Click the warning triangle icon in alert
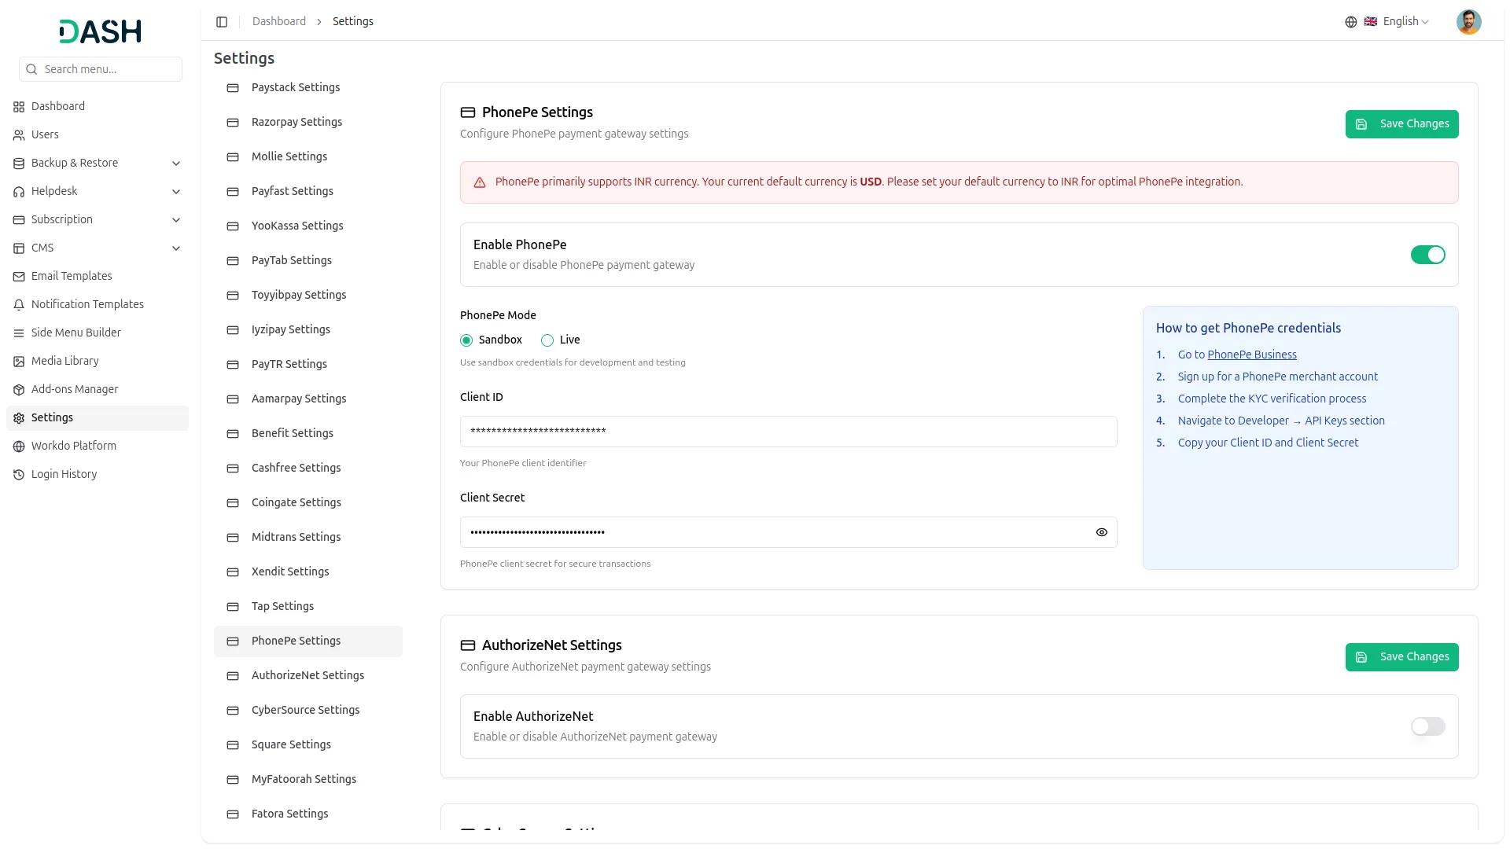The height and width of the screenshot is (849, 1510). (480, 182)
